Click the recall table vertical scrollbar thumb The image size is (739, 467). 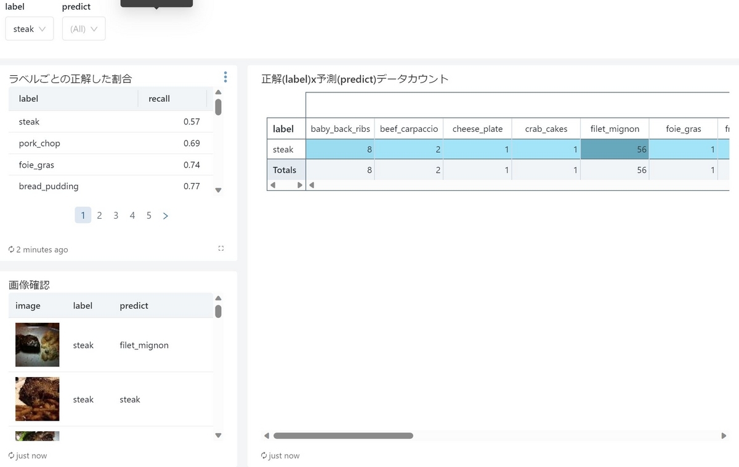coord(218,107)
